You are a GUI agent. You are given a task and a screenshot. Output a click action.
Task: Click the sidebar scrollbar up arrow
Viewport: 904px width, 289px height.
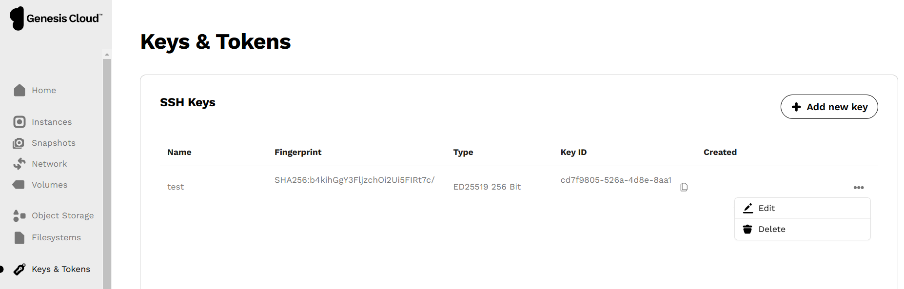click(107, 55)
